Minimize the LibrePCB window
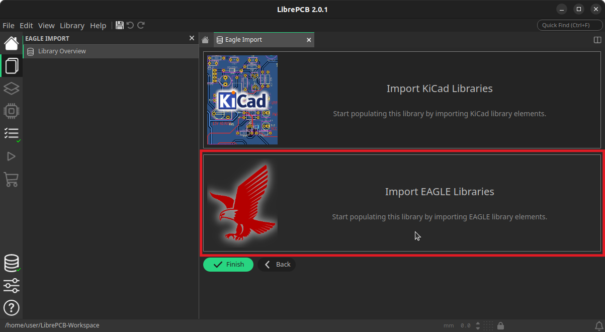This screenshot has height=332, width=605. click(x=562, y=9)
